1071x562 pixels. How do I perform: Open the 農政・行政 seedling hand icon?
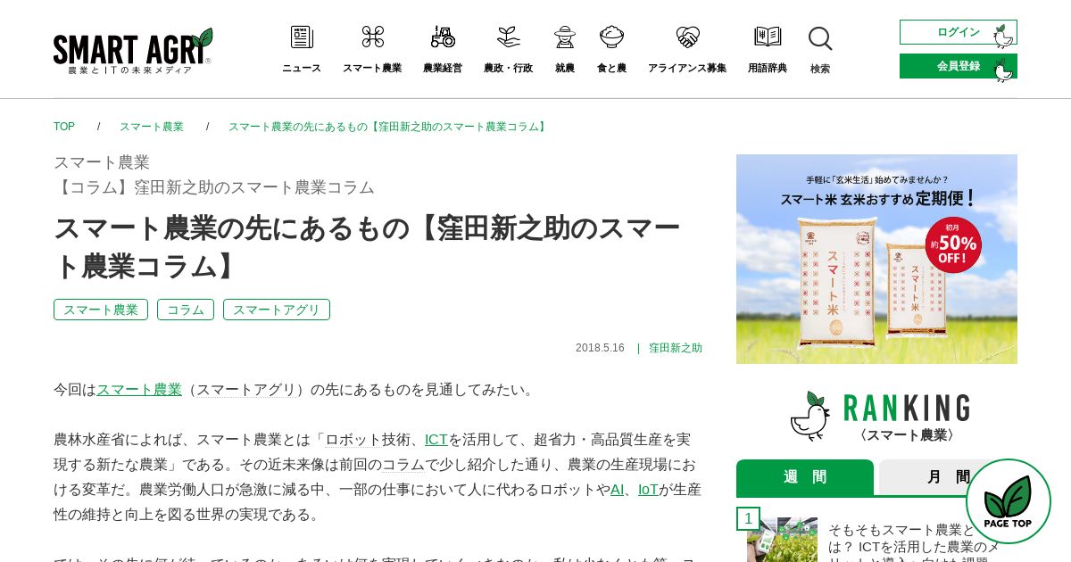509,37
